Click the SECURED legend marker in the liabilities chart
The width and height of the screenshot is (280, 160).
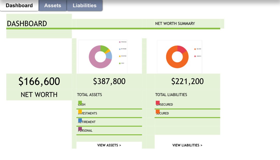195,49
